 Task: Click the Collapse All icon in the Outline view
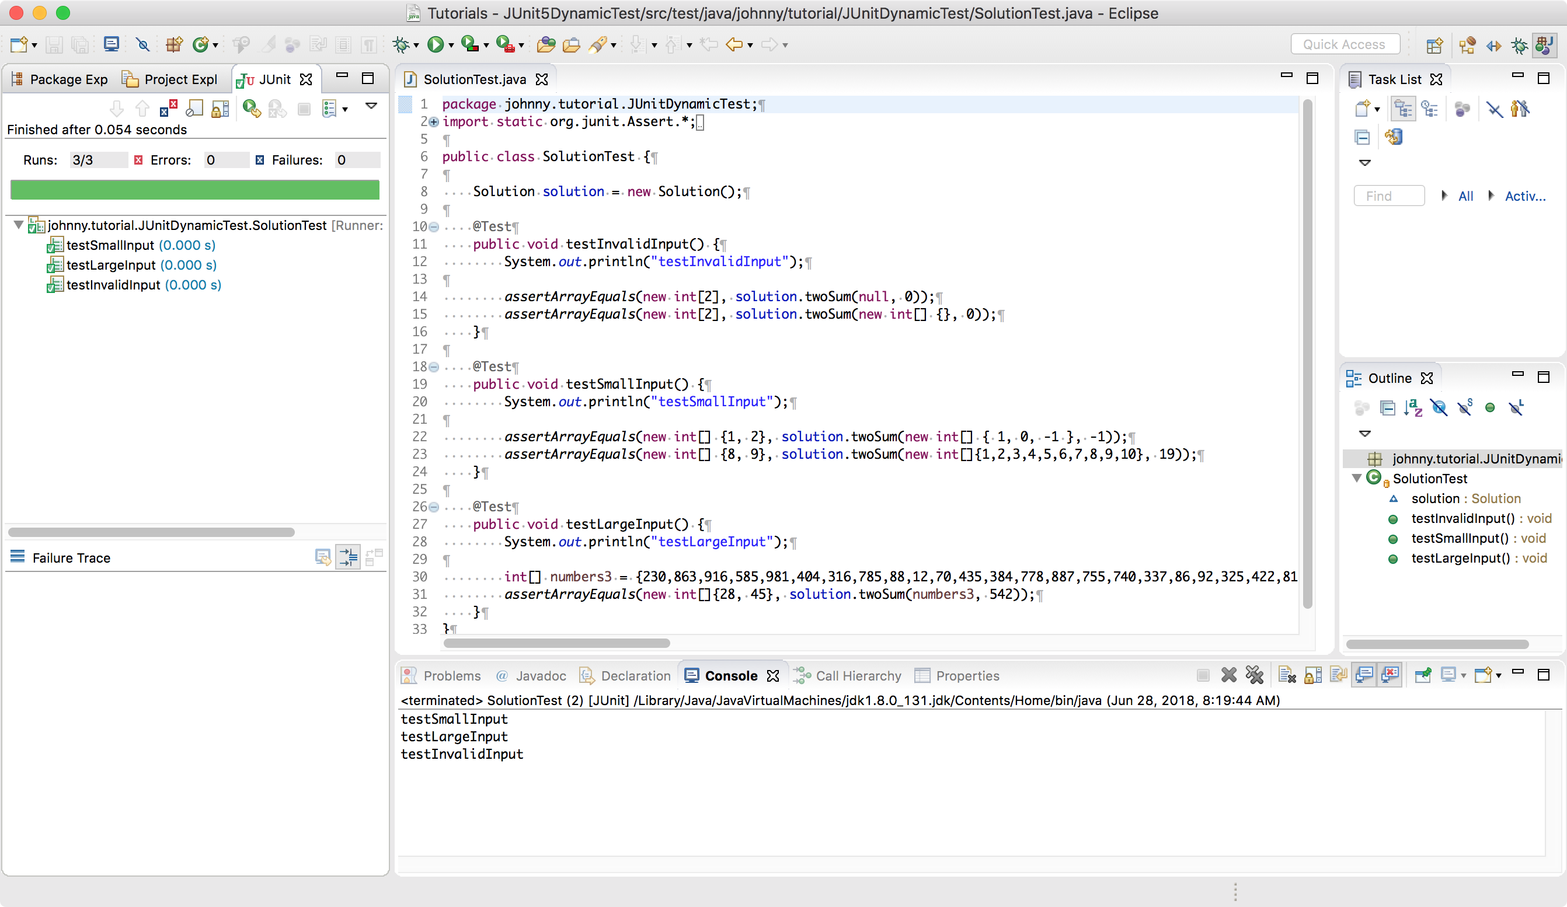tap(1387, 408)
